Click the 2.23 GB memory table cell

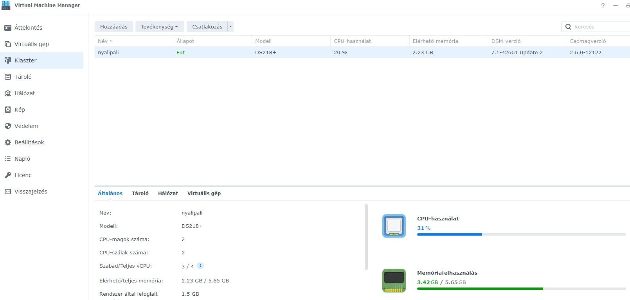coord(423,52)
